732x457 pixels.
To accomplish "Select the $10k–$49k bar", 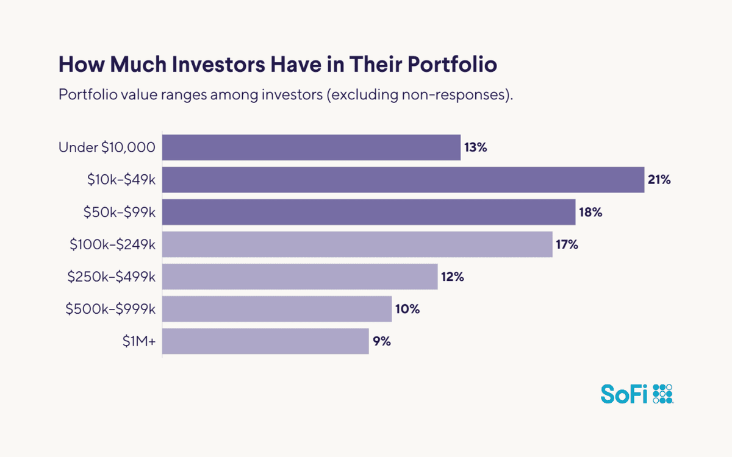I will click(x=403, y=180).
